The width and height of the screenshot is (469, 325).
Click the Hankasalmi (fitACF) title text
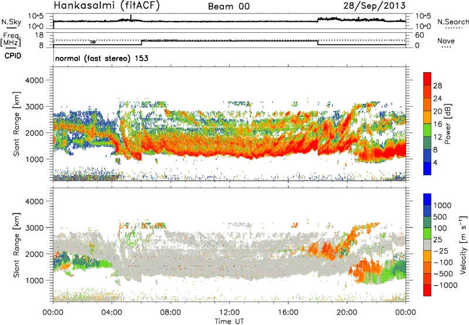point(107,6)
